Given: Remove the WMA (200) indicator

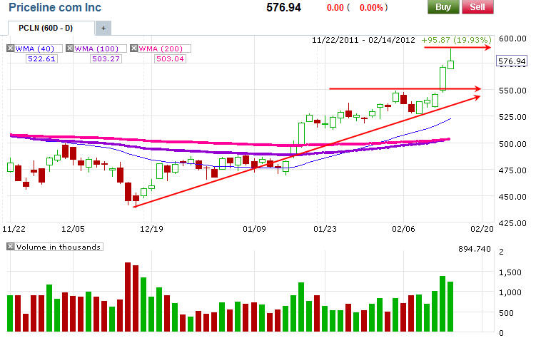Looking at the screenshot, I should [134, 48].
